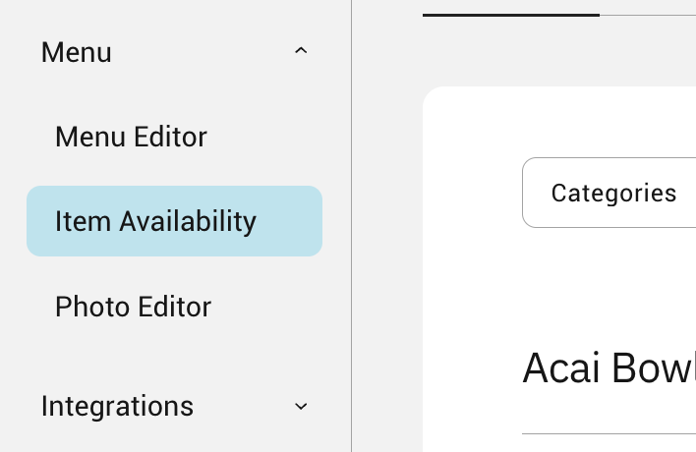Screen dimensions: 696x452
Task: Open the Menu Editor page
Action: 131,137
